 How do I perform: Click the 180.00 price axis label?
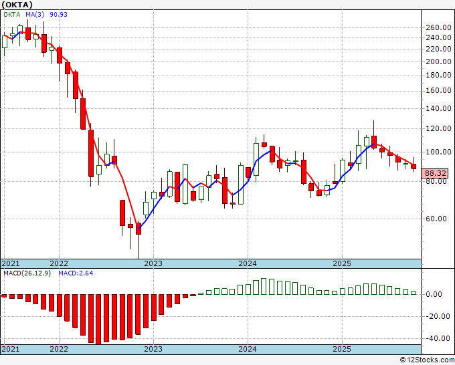click(438, 75)
